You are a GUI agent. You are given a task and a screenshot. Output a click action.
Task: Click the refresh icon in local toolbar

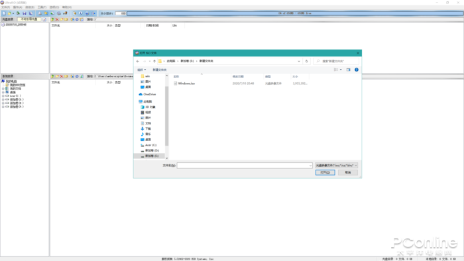(x=82, y=76)
